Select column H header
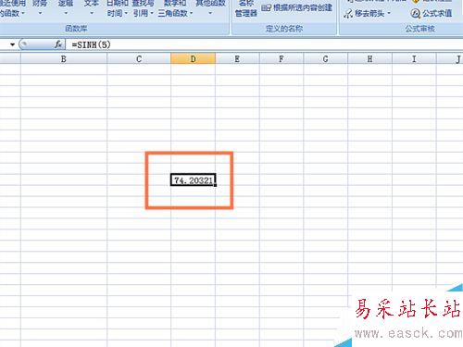Screen dimensions: 463x347 point(369,58)
